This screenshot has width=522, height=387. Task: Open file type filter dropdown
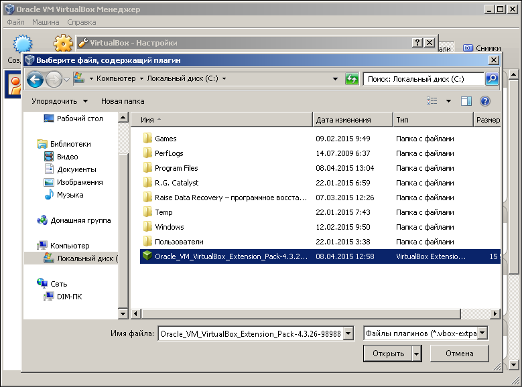pos(482,333)
